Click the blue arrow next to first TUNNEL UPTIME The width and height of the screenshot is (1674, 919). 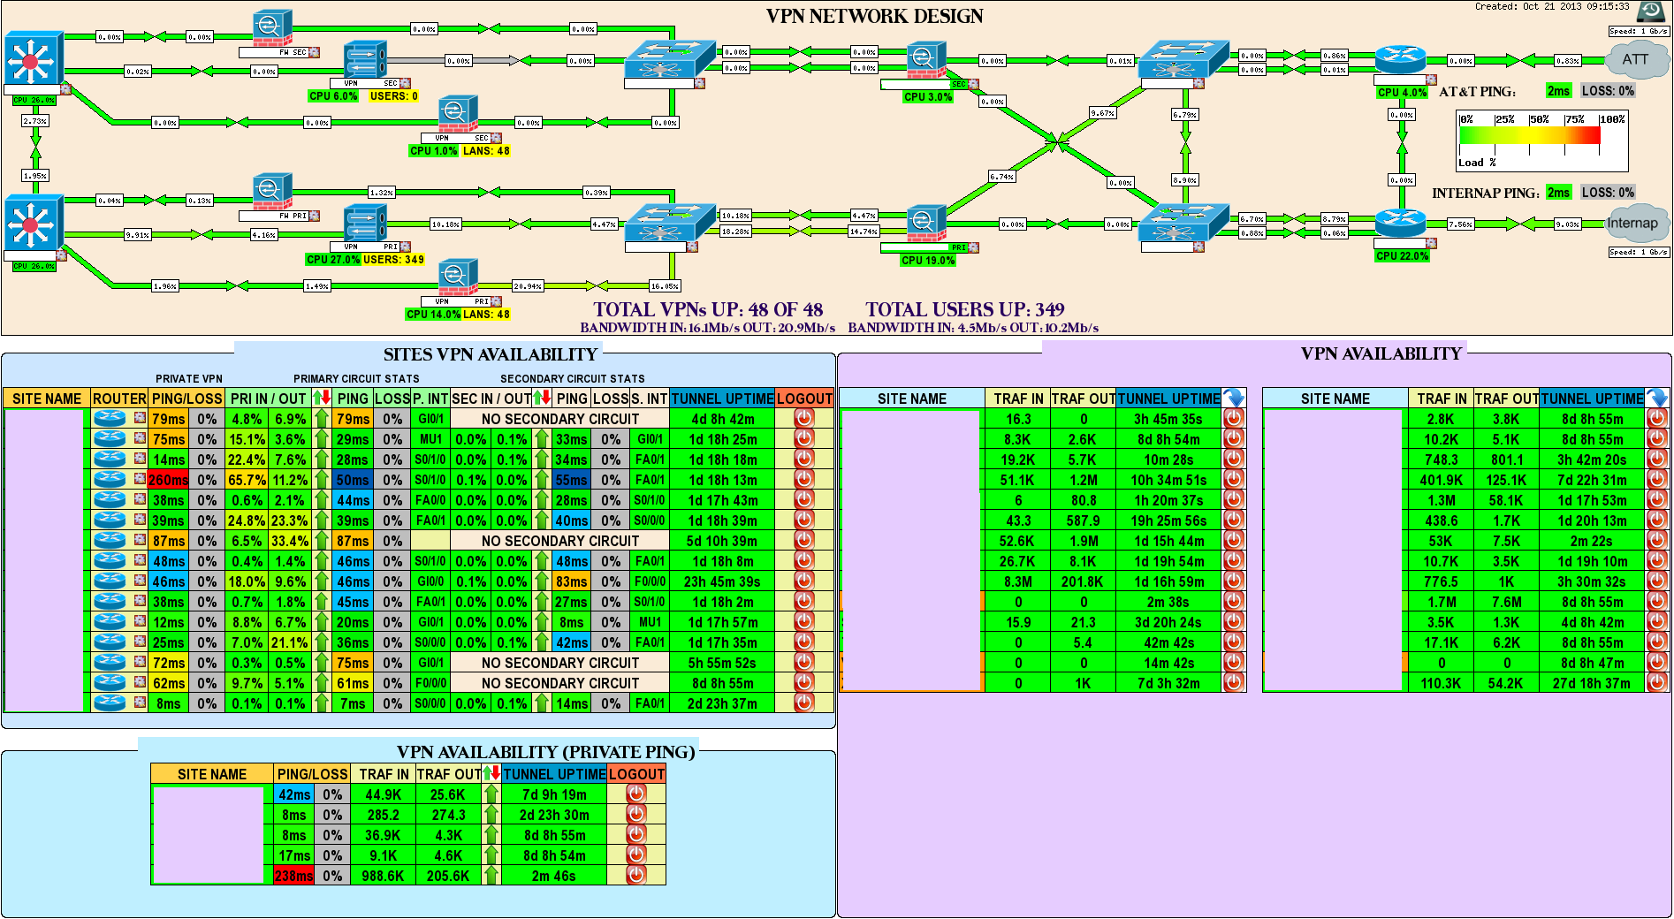[x=1234, y=399]
